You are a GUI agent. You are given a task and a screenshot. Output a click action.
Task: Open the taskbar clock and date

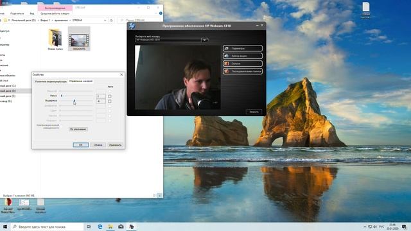point(392,227)
